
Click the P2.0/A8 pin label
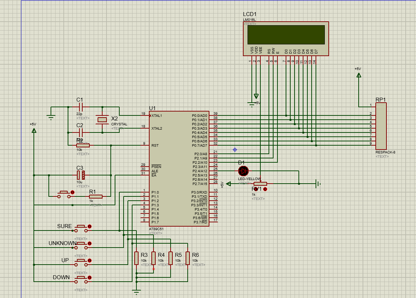201,154
